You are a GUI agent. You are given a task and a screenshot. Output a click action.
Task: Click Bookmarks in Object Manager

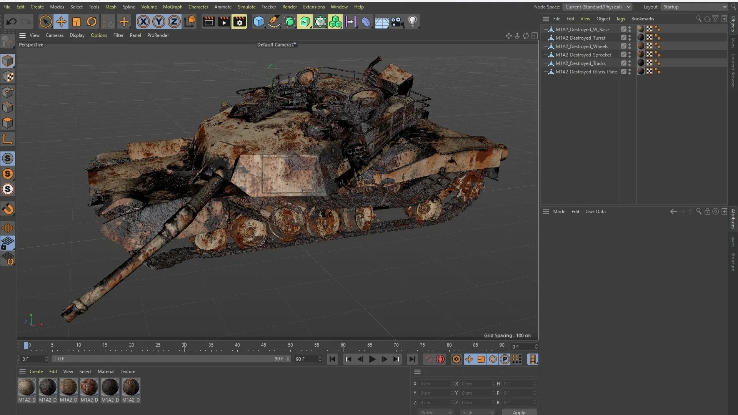tap(642, 19)
